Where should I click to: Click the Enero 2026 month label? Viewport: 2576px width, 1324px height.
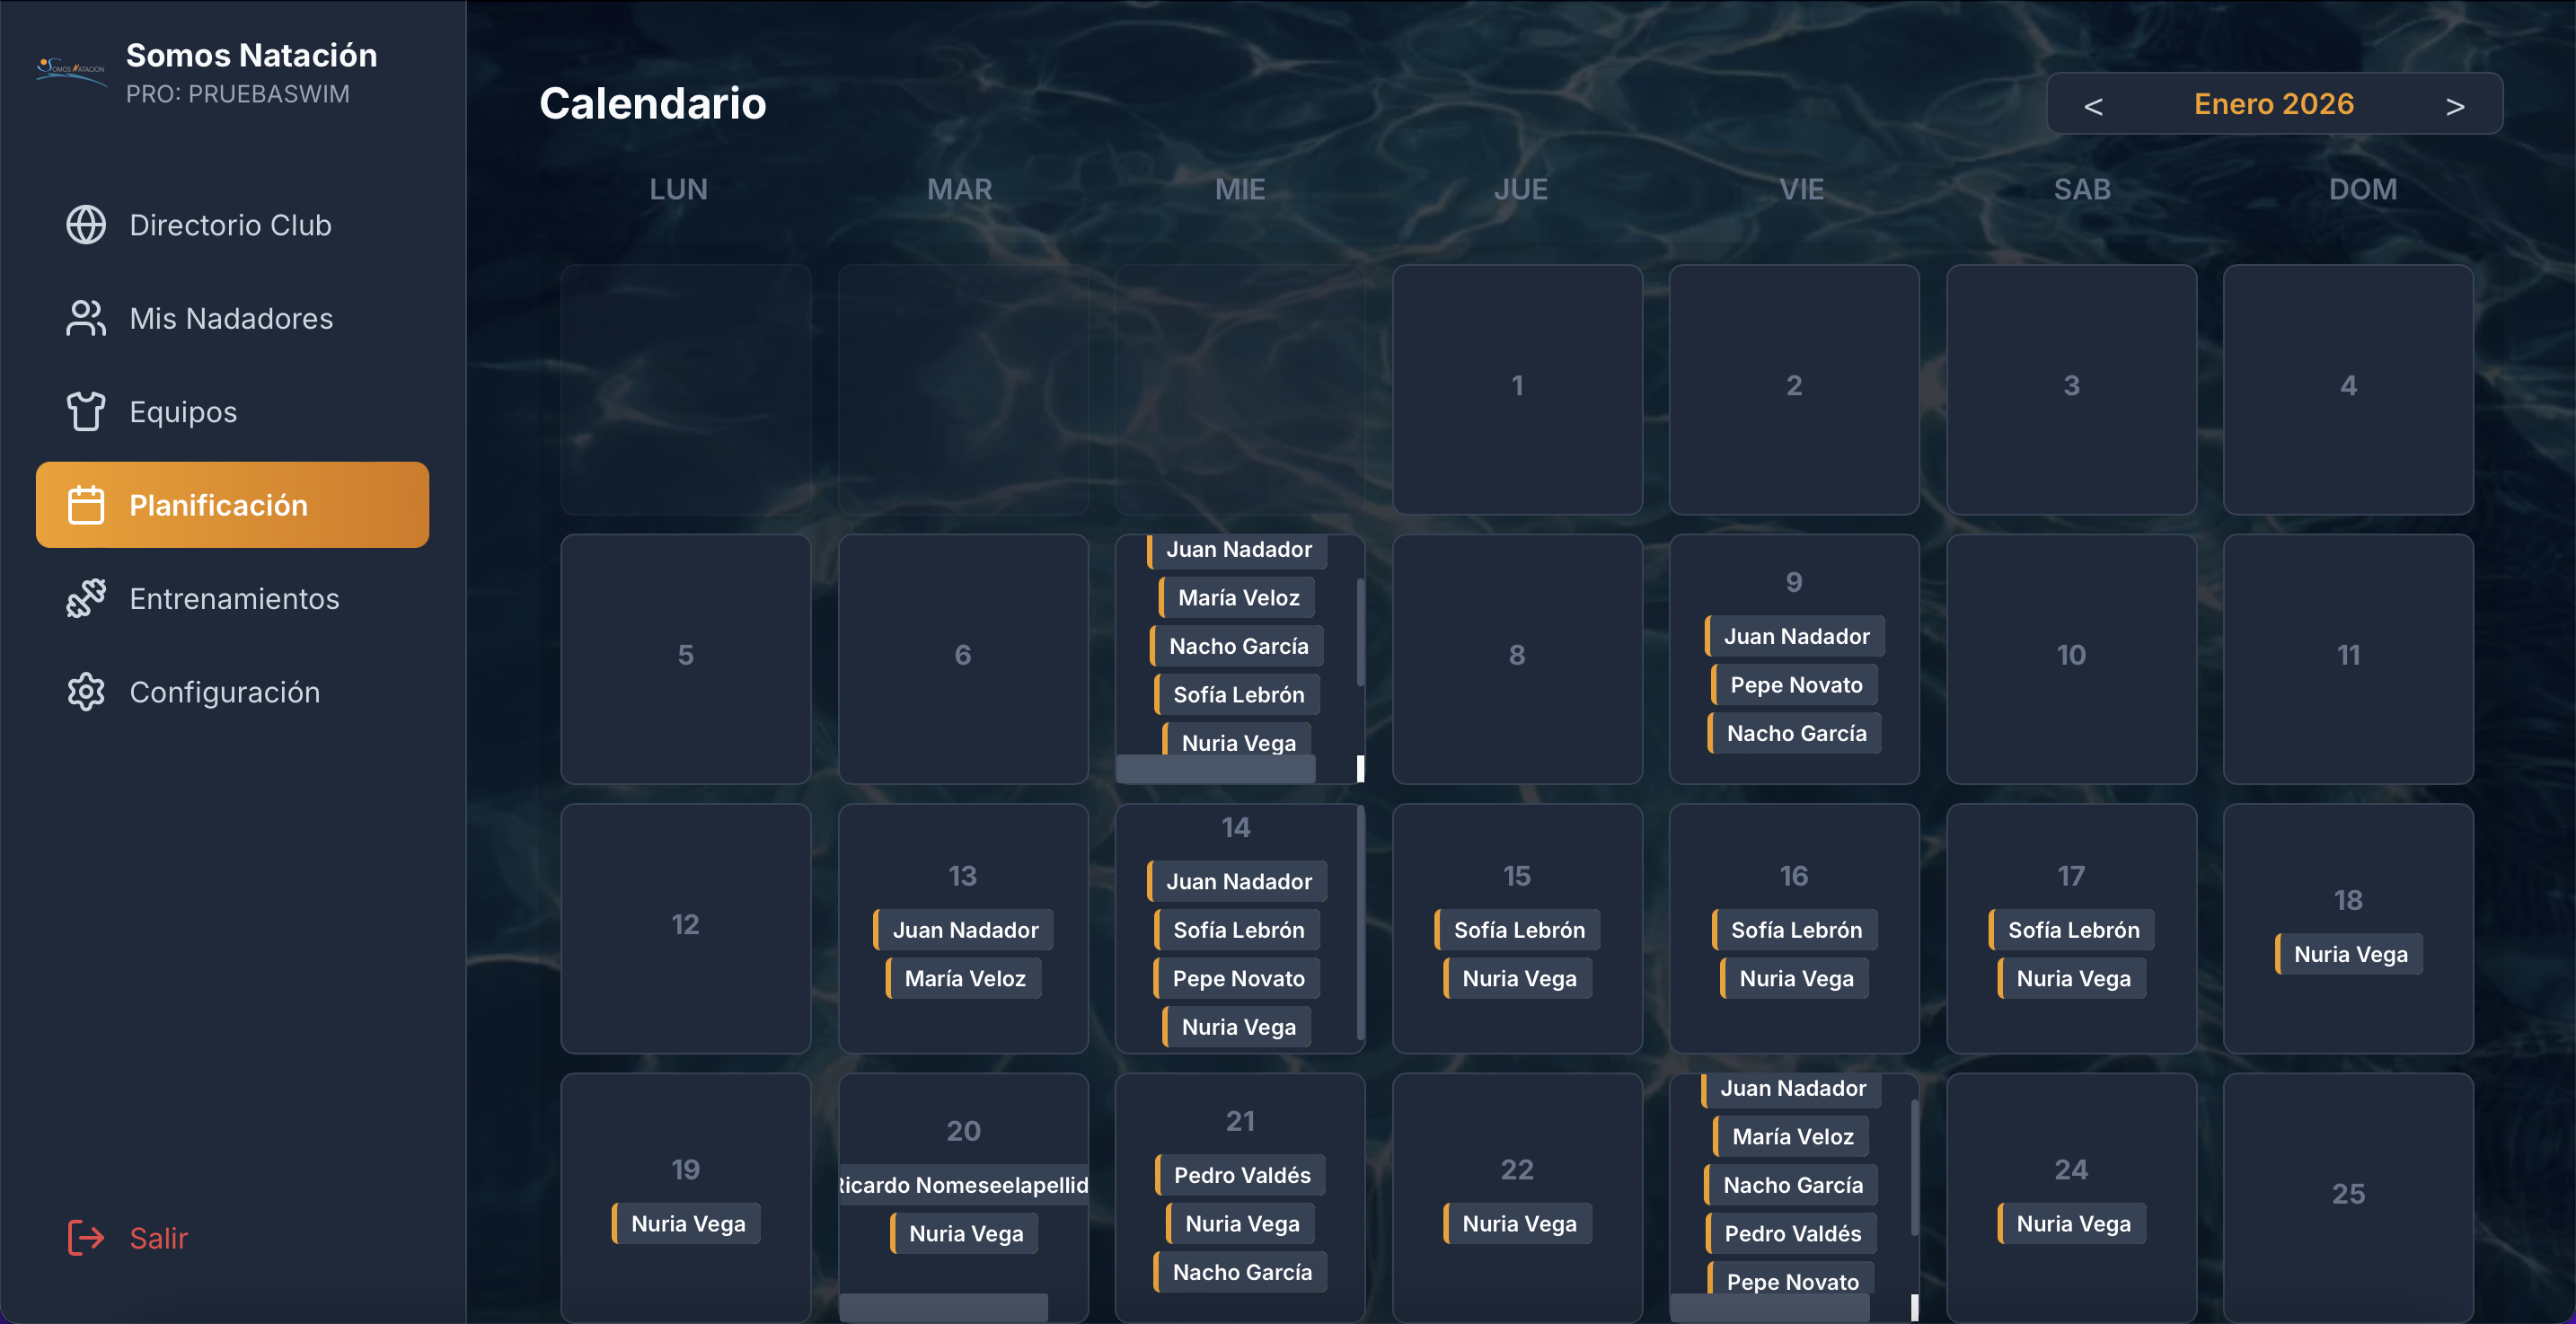[x=2274, y=103]
